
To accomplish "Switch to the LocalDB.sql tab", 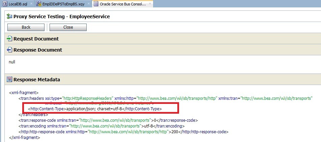I will click(19, 4).
